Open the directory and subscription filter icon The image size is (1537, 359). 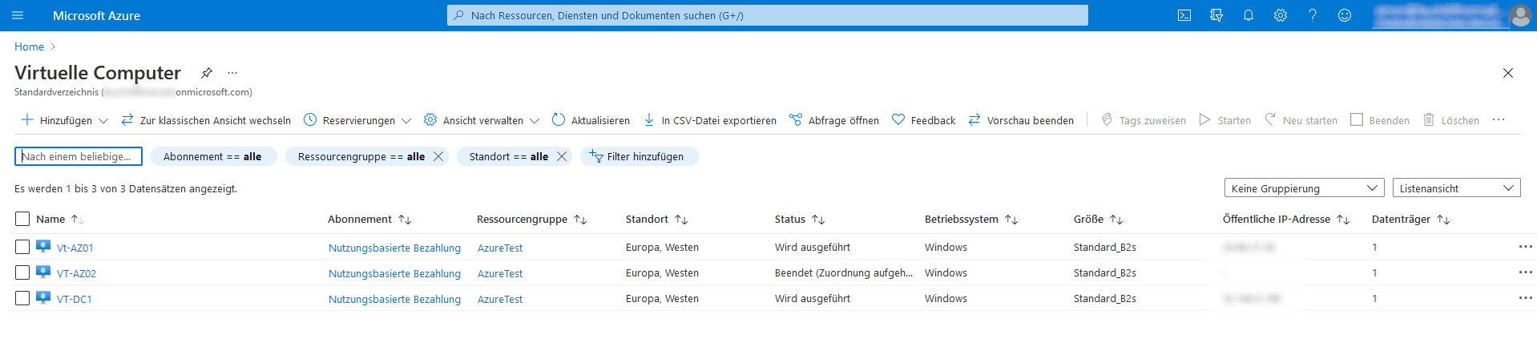1216,15
